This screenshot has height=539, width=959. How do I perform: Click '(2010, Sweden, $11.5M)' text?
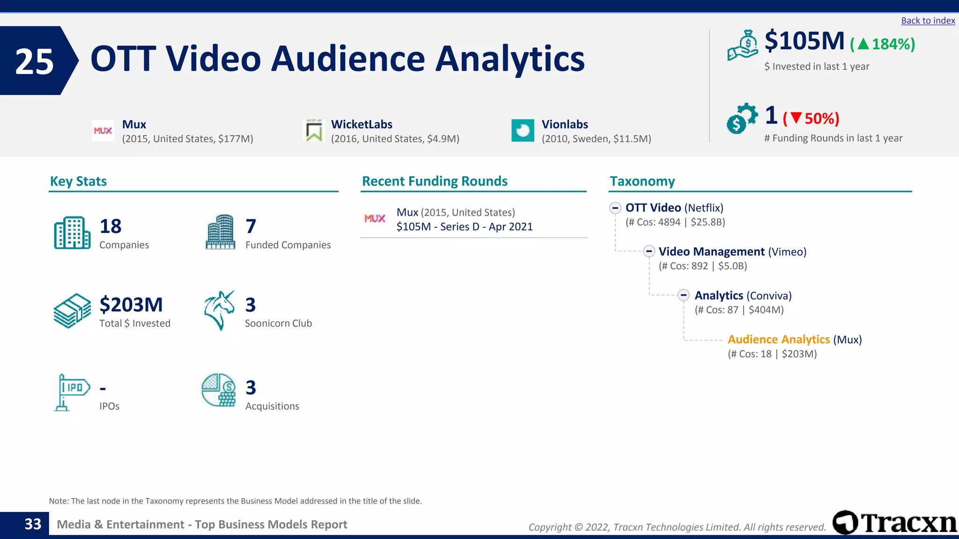pyautogui.click(x=596, y=139)
